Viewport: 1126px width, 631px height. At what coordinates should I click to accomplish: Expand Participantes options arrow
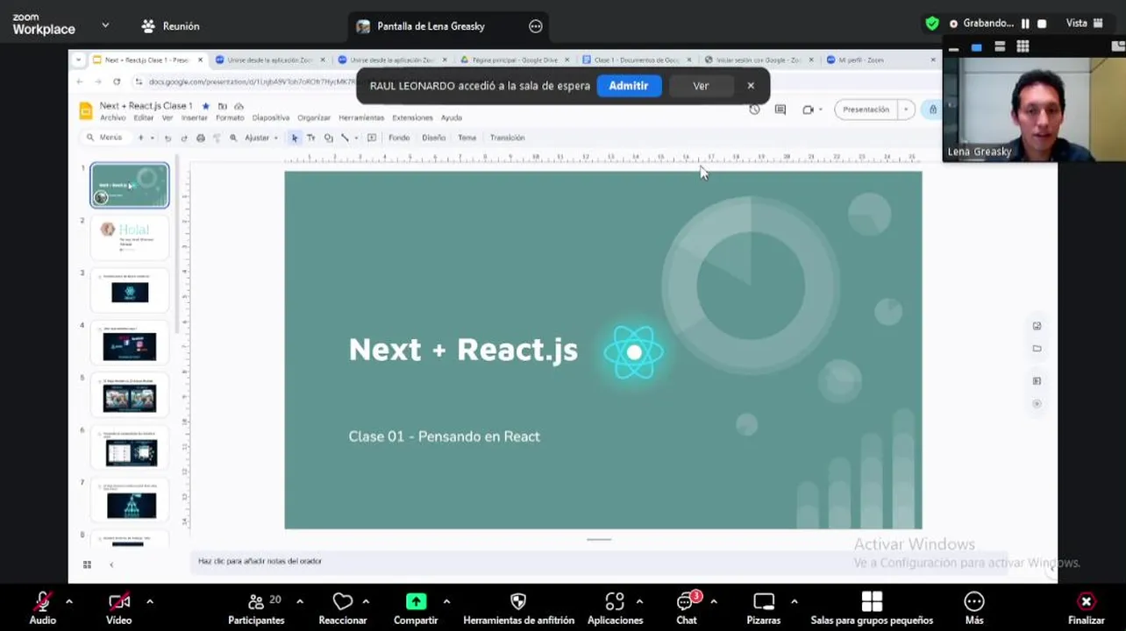[x=300, y=601]
